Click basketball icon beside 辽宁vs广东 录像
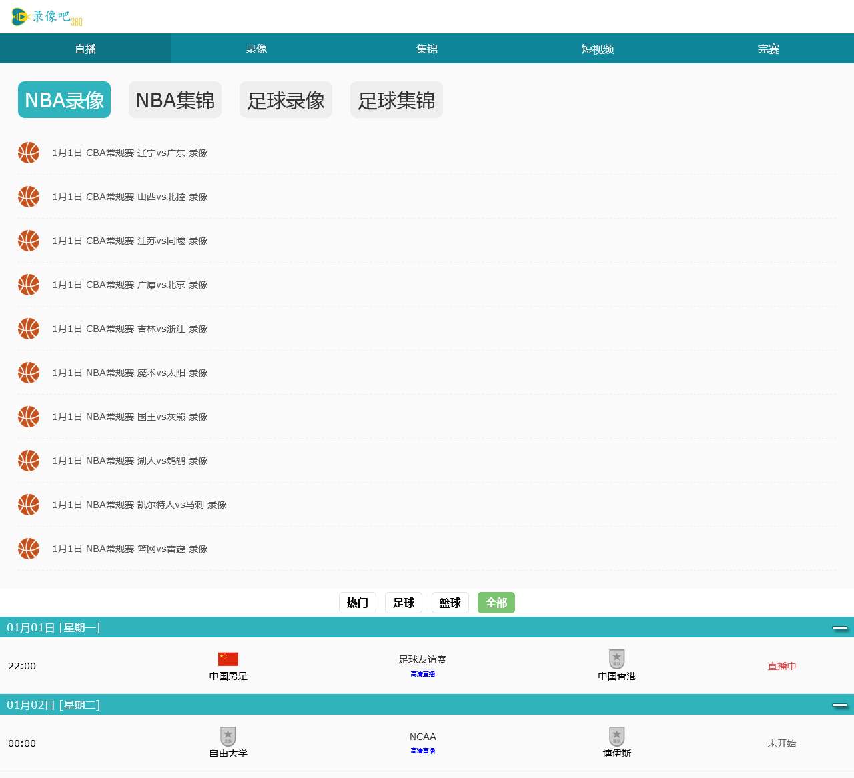This screenshot has width=854, height=778. point(29,153)
